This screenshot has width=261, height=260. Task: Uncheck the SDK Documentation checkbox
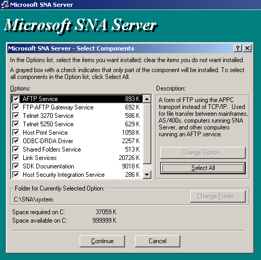click(16, 166)
